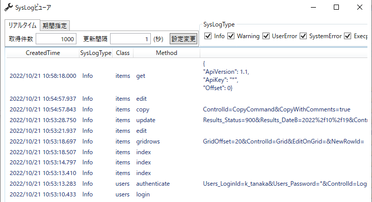Screen dimensions: 372x202
Task: Select the index row at 10:53:13.410
Action: 187,173
